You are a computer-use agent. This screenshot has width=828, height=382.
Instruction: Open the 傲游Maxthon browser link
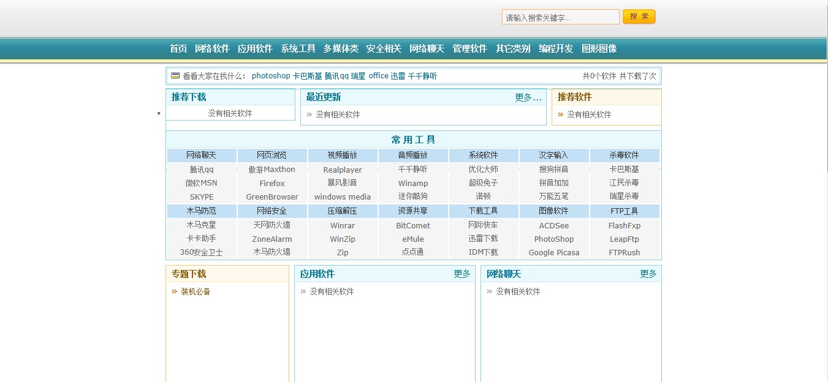point(272,170)
